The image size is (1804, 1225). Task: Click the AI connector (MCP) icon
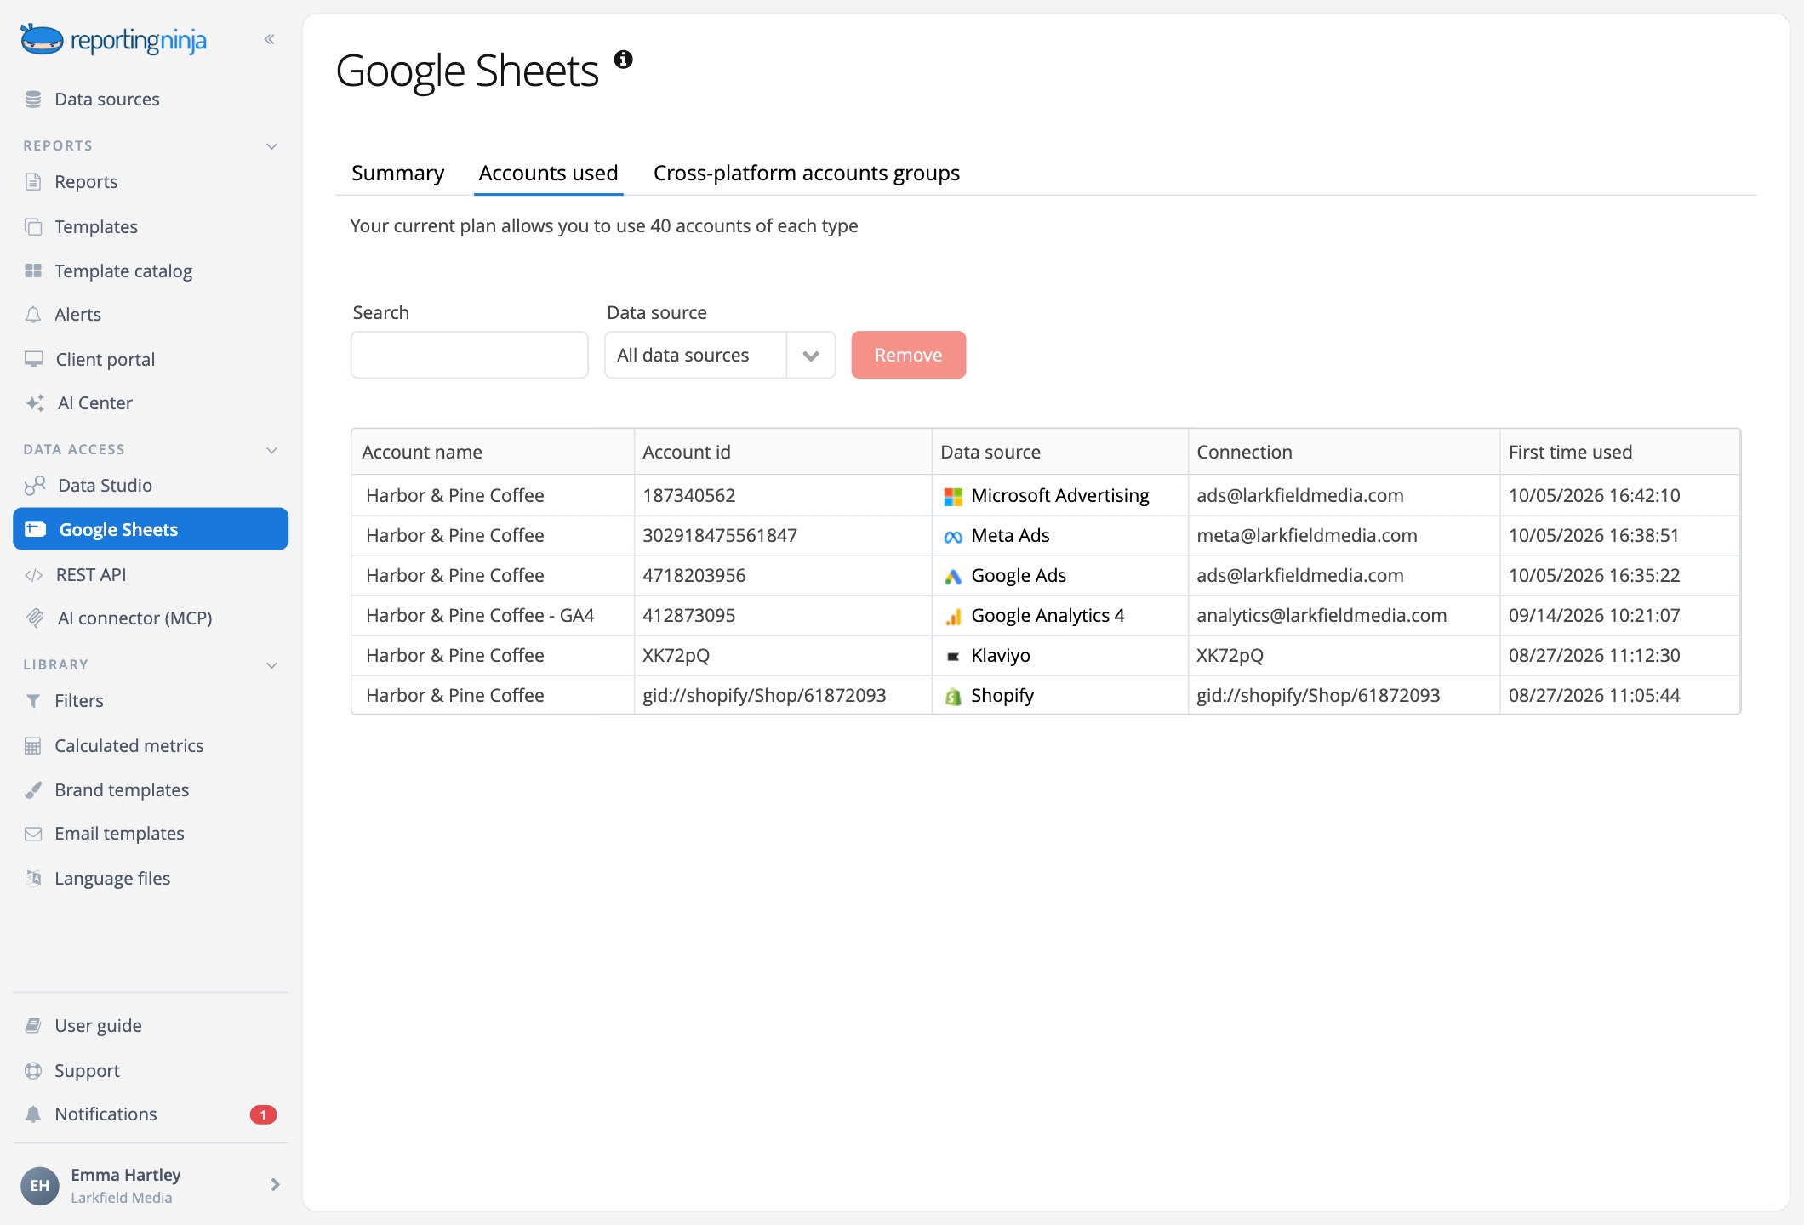click(x=35, y=618)
